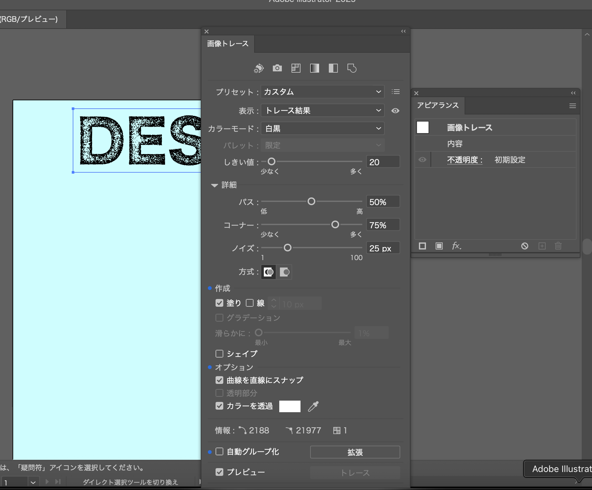The image size is (592, 490).
Task: Open the アピアランス panel menu
Action: tap(572, 106)
